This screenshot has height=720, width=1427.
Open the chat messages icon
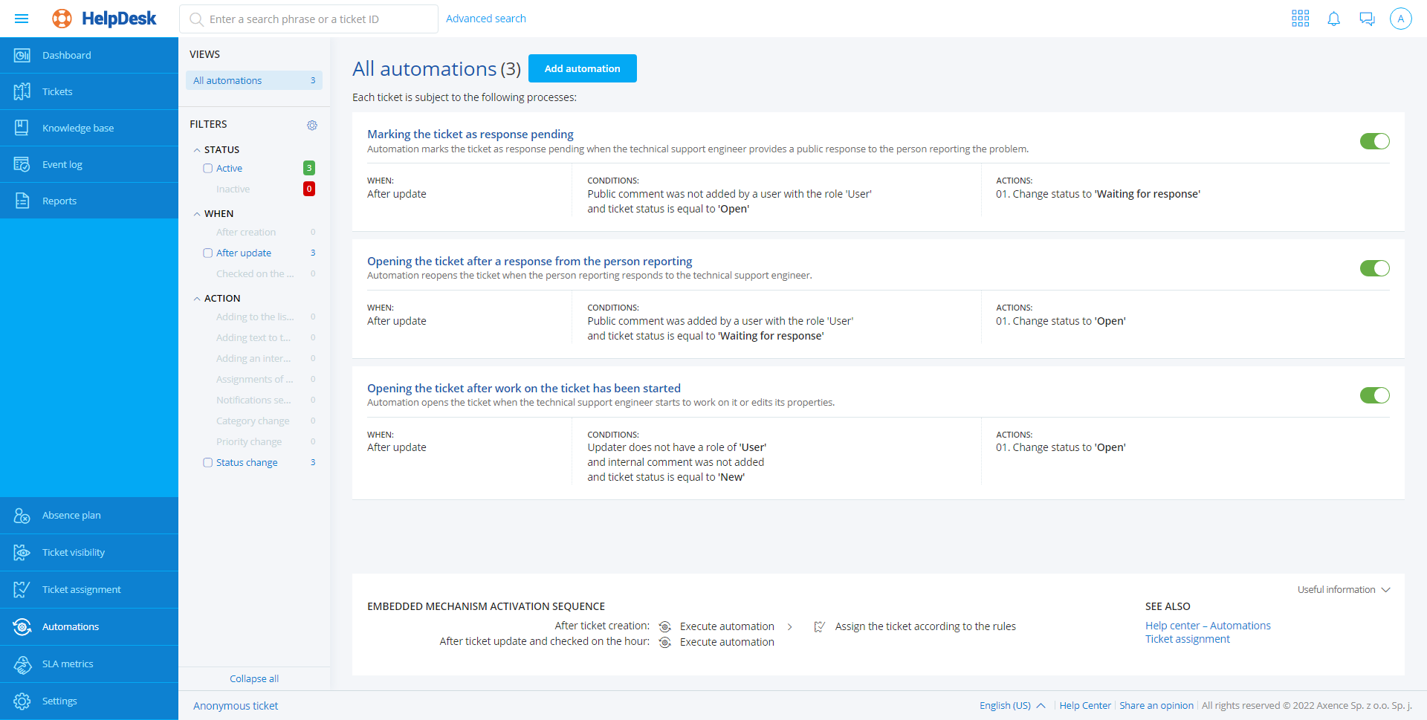pos(1367,19)
